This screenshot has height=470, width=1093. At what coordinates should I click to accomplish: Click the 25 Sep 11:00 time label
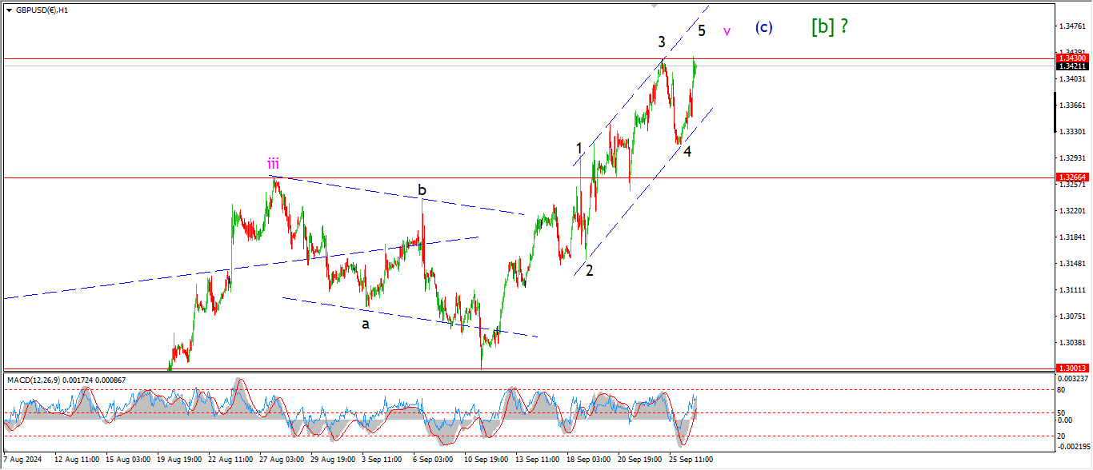click(690, 460)
